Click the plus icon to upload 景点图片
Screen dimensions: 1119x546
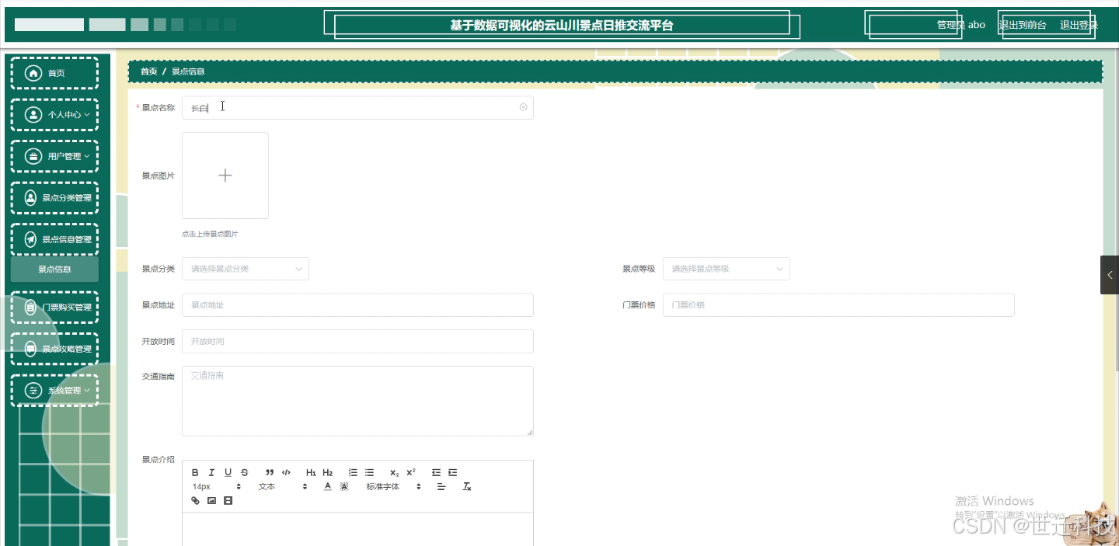click(x=225, y=176)
